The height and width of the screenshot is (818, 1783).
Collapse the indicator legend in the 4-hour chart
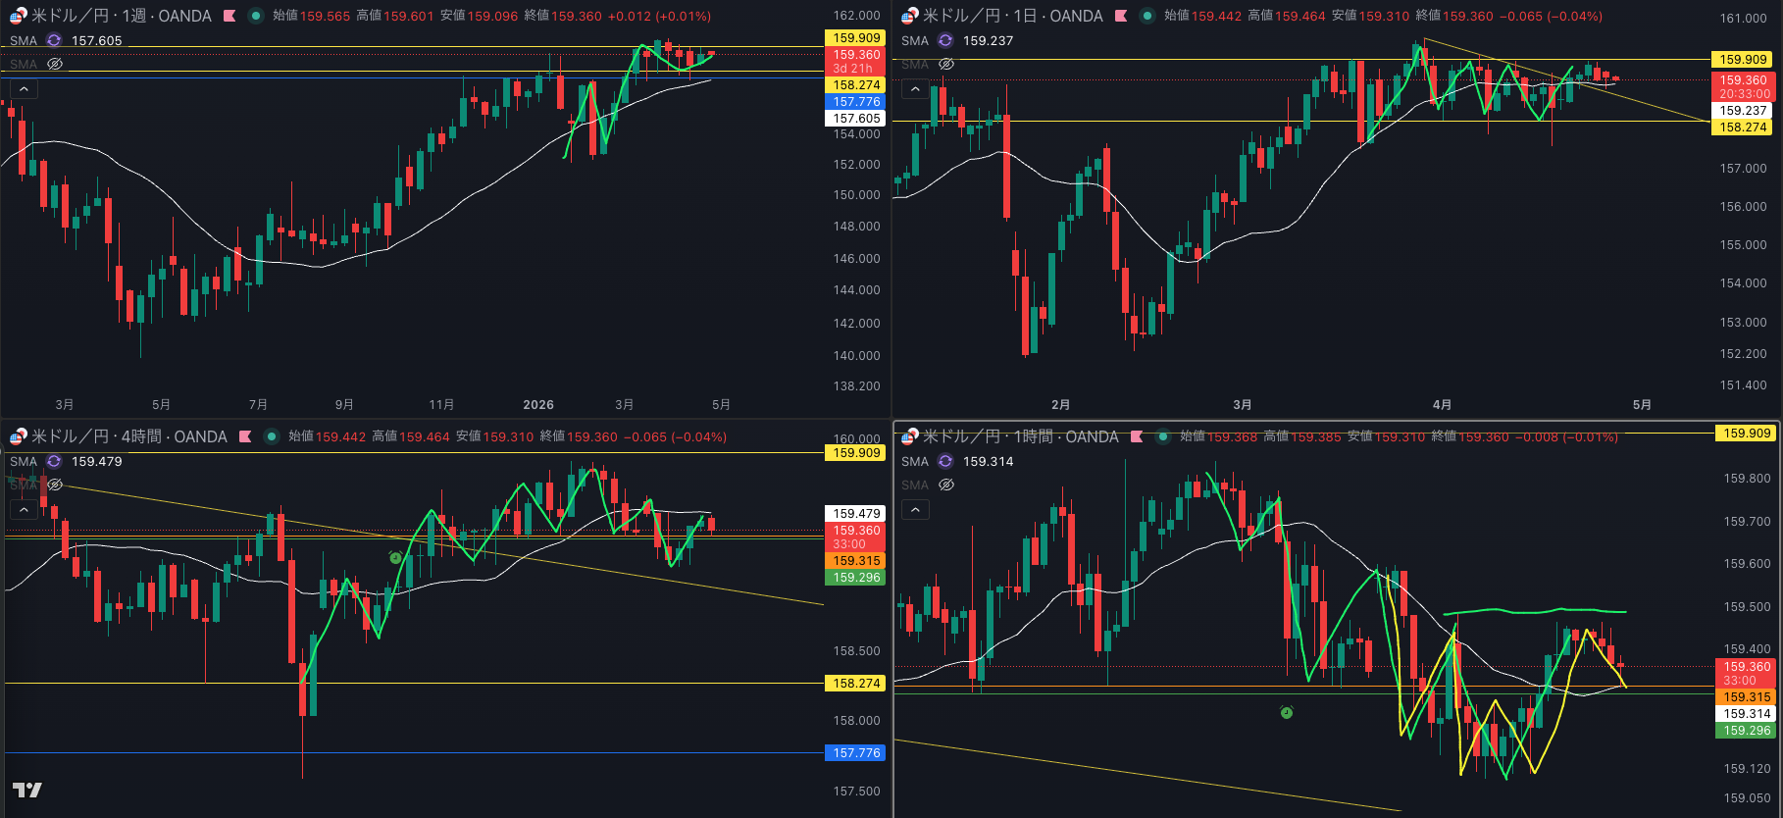(24, 510)
